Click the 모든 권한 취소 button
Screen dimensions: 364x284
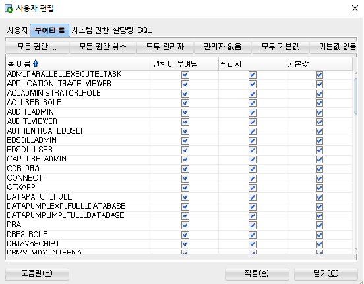(103, 47)
